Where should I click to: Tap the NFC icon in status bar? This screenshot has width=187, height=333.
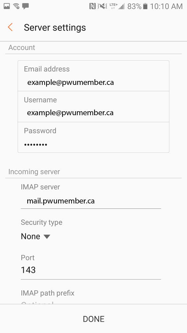pyautogui.click(x=92, y=6)
